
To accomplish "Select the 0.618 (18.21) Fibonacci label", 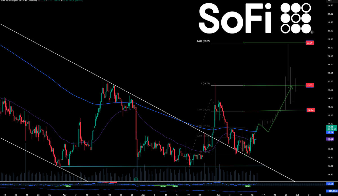I will pyautogui.click(x=204, y=110).
